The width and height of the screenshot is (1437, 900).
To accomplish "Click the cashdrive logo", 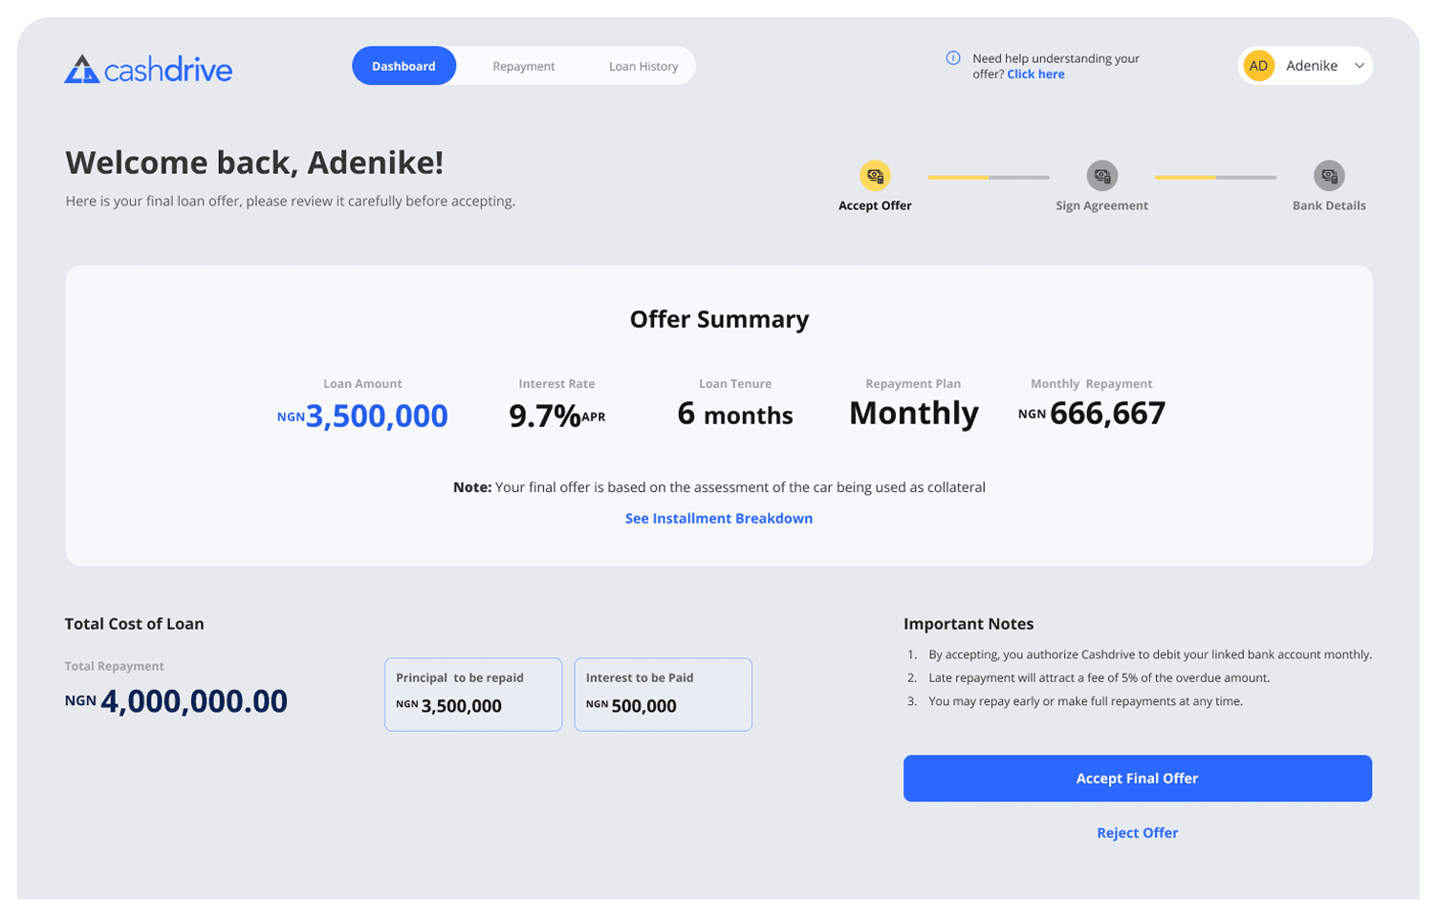I will [148, 66].
